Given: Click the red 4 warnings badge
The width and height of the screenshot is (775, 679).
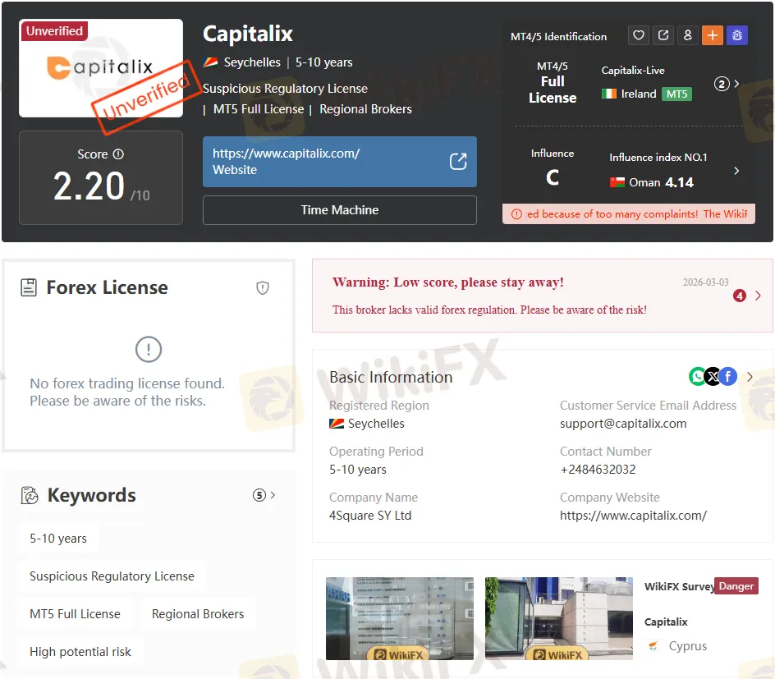Looking at the screenshot, I should [x=740, y=296].
